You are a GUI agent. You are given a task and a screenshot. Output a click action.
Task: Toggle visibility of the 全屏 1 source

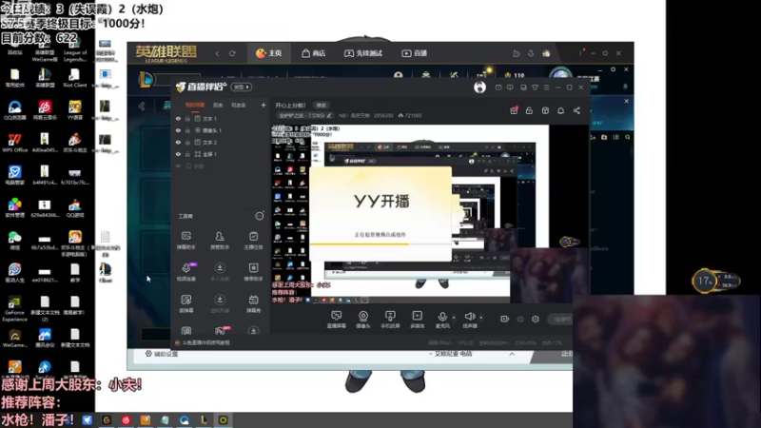coord(178,154)
